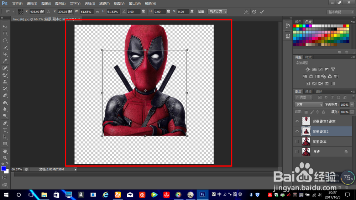This screenshot has width=356, height=200.
Task: Select the Clone Stamp tool
Action: click(x=5, y=82)
